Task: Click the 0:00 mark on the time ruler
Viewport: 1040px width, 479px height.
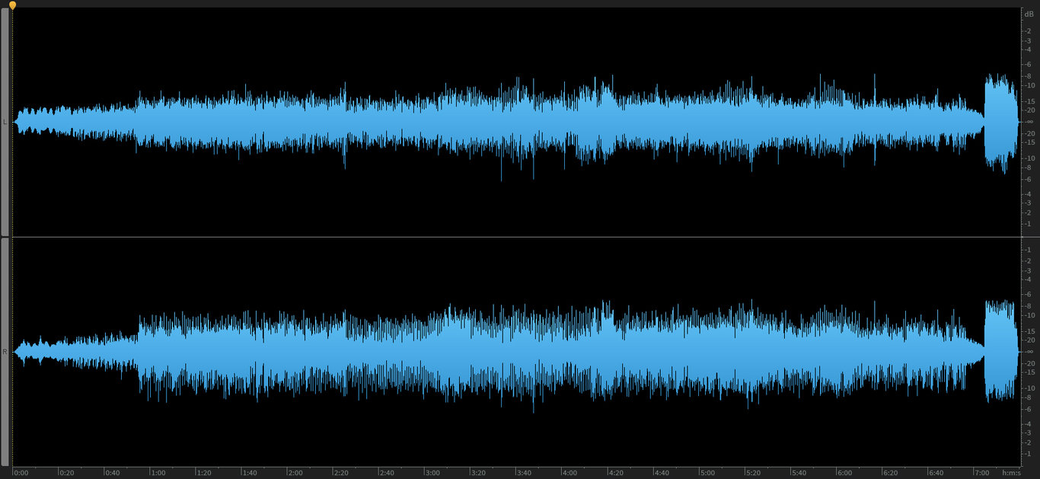Action: coord(21,473)
